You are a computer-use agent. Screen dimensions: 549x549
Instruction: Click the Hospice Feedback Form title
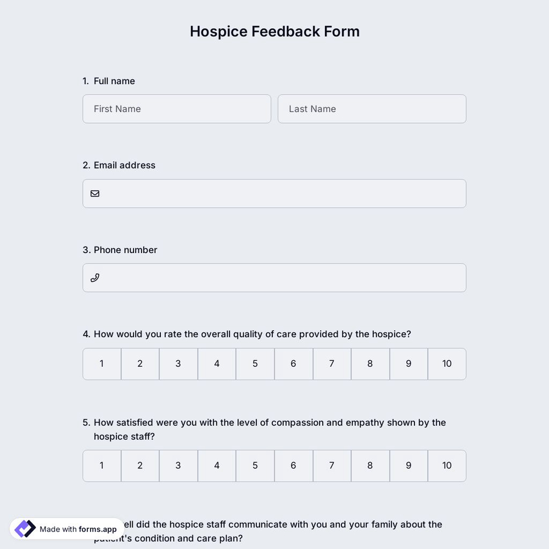[x=274, y=31]
